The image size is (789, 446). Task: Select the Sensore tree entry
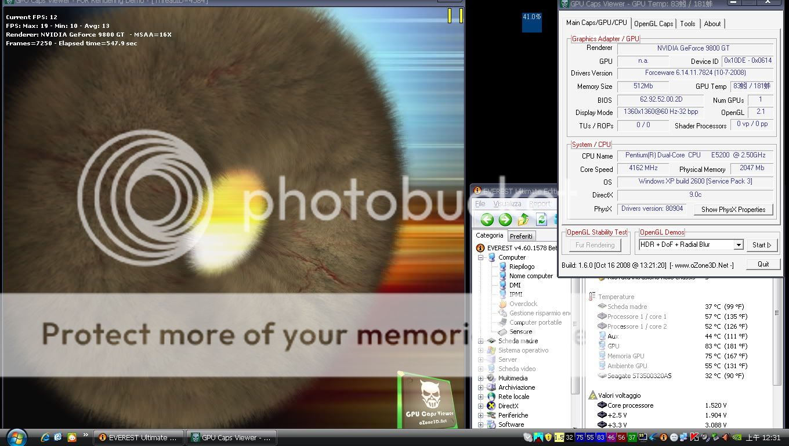pyautogui.click(x=520, y=332)
